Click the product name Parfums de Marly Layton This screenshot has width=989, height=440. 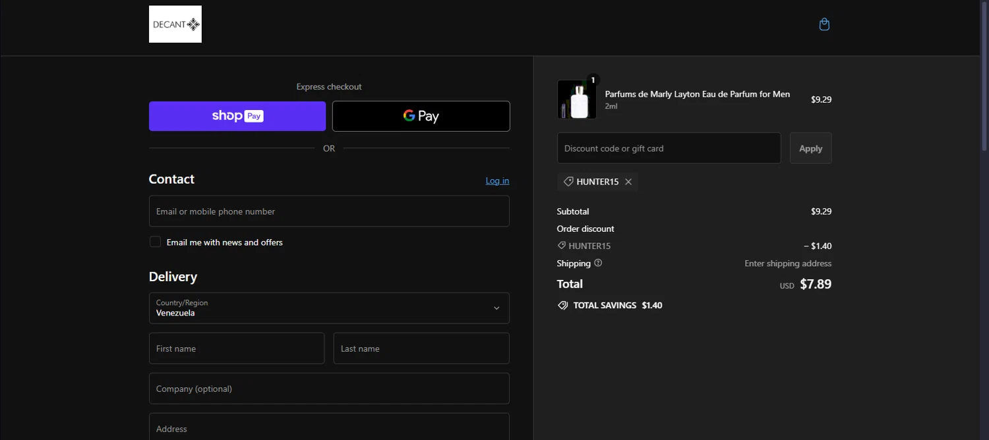[x=698, y=94]
